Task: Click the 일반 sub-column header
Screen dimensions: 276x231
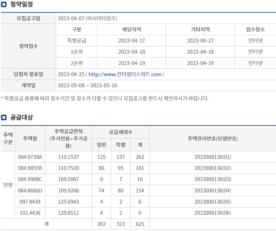Action: point(101,145)
